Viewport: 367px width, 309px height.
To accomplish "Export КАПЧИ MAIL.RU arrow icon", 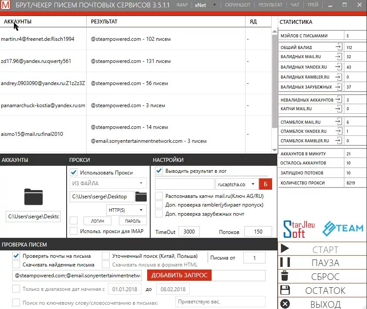I will pyautogui.click(x=339, y=108).
